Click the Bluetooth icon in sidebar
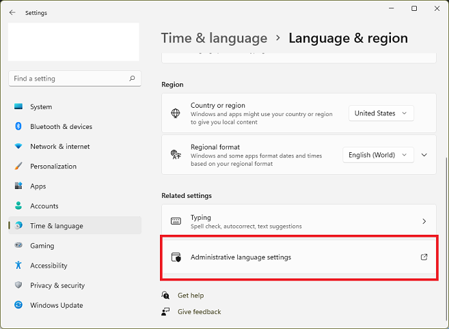 pos(18,126)
